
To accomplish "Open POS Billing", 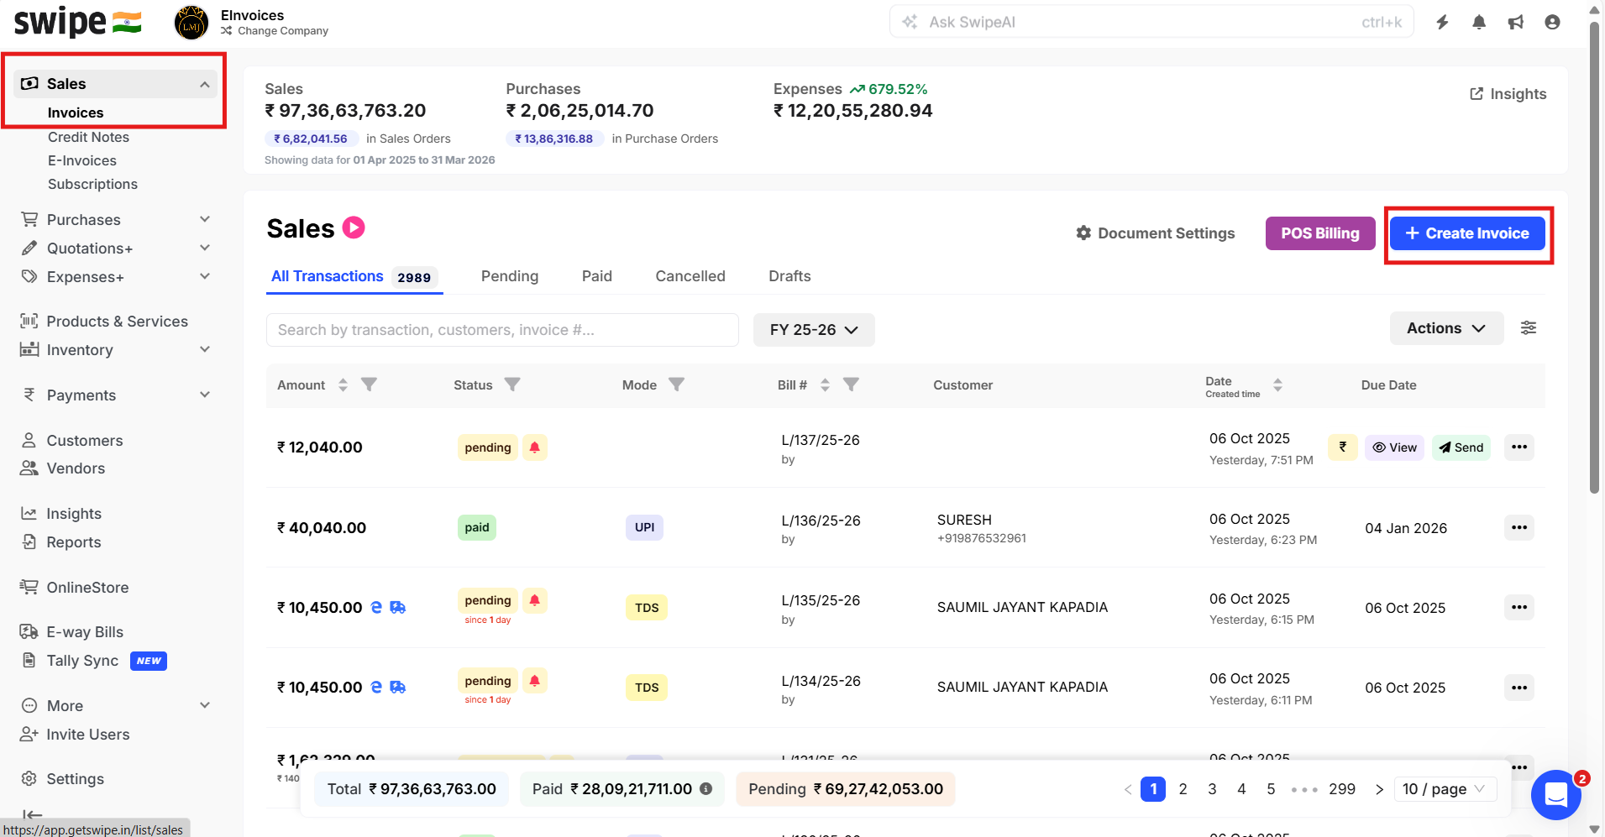I will [1319, 233].
